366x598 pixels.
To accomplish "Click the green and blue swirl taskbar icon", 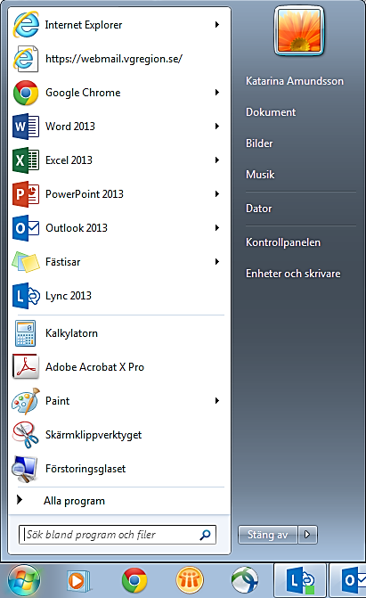I will [245, 580].
